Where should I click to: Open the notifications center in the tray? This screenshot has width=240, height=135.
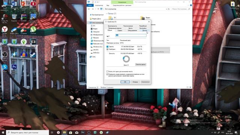click(x=236, y=132)
